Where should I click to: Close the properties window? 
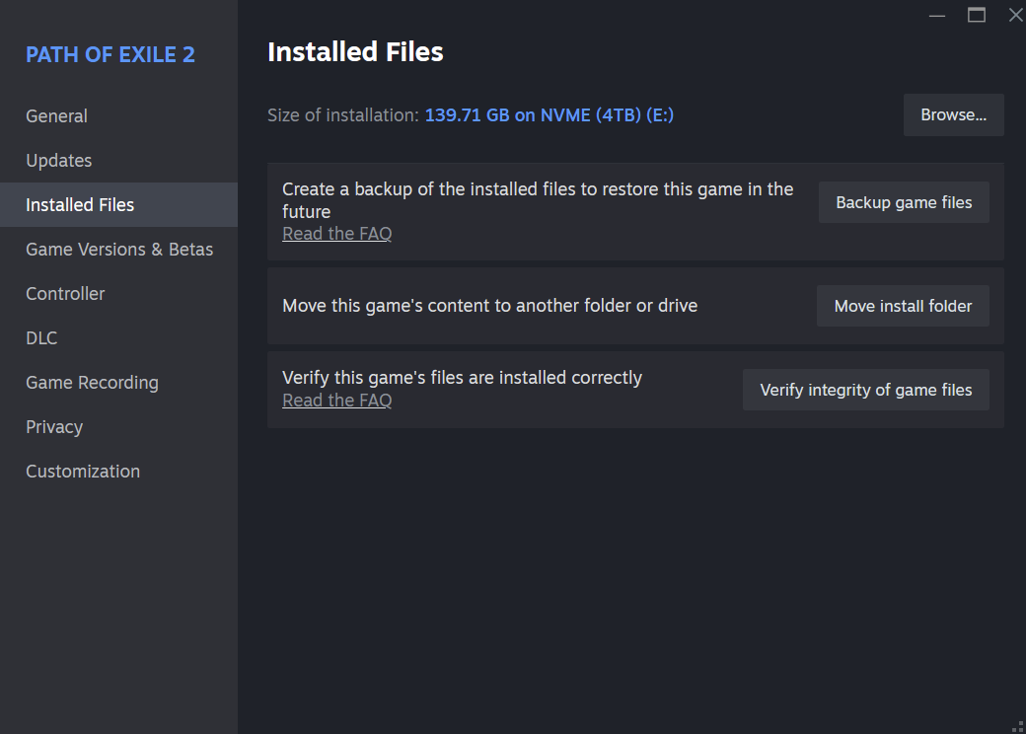pyautogui.click(x=1015, y=15)
